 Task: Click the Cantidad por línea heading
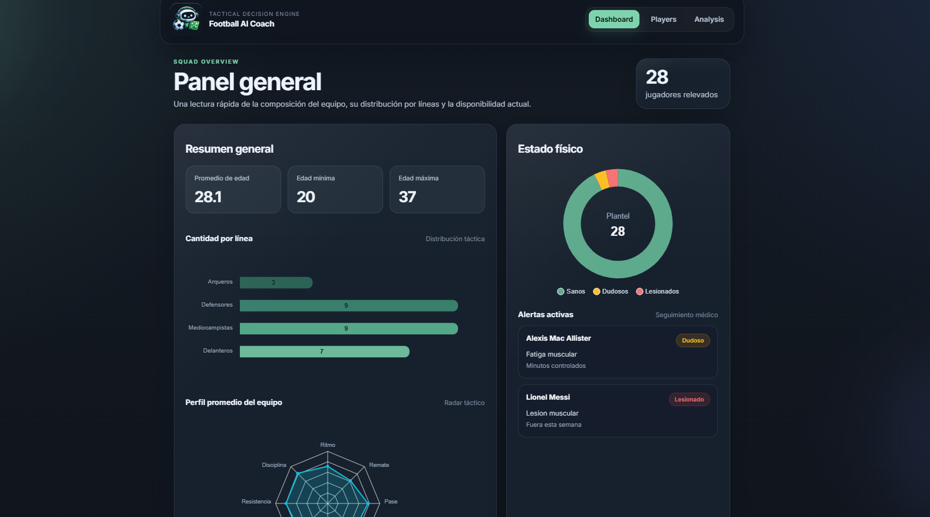click(x=219, y=239)
